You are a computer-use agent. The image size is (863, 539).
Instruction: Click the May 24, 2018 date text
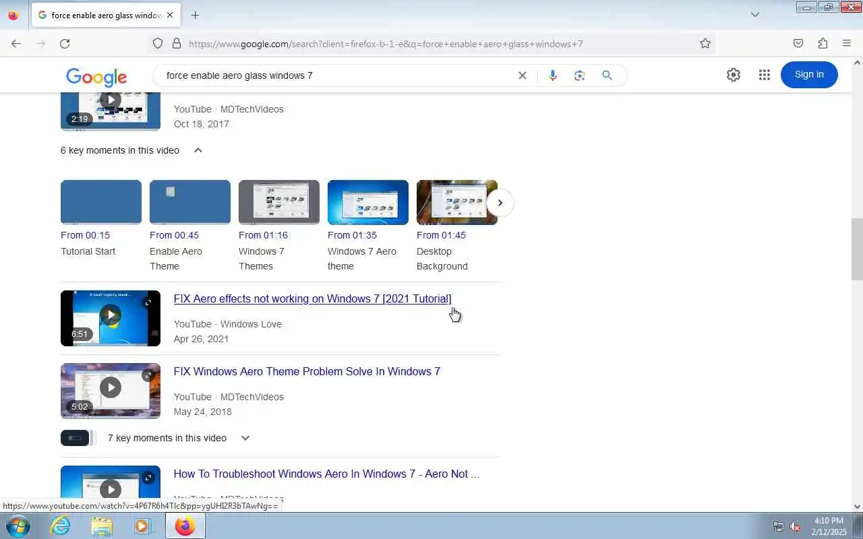(203, 412)
